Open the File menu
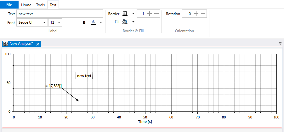Image resolution: width=284 pixels, height=132 pixels. click(9, 5)
